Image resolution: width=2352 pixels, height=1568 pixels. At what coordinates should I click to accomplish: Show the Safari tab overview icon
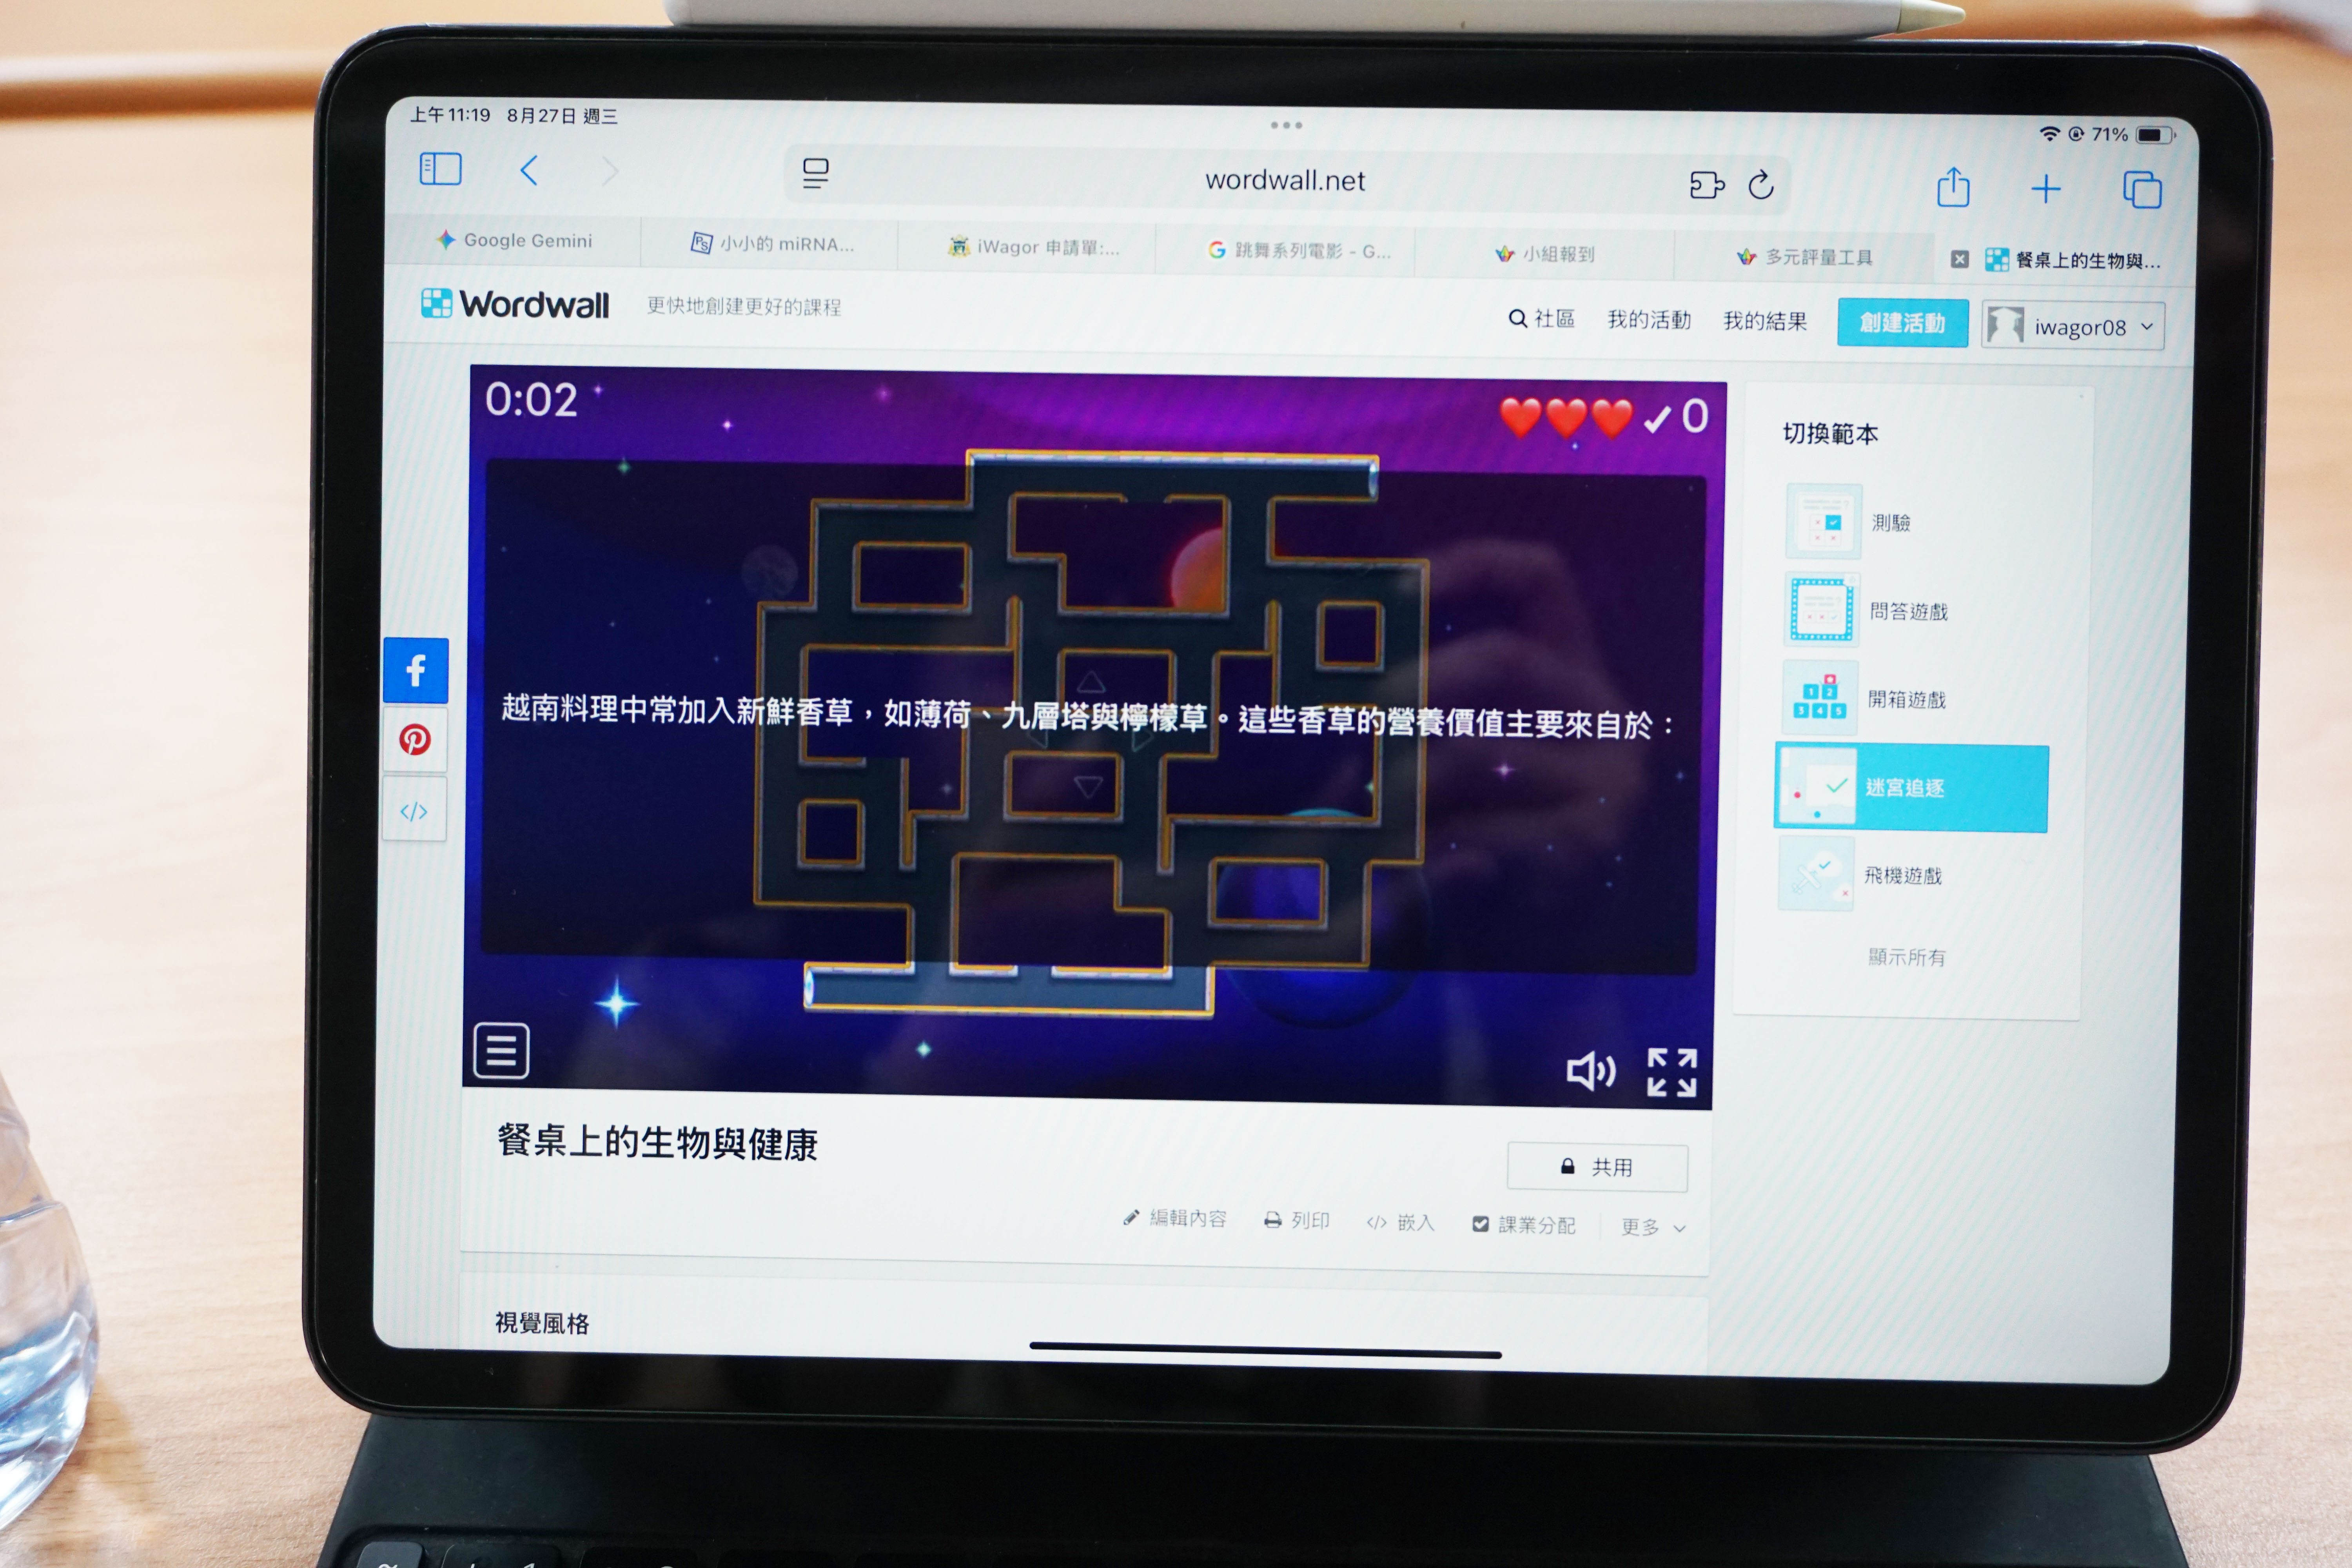point(2141,190)
